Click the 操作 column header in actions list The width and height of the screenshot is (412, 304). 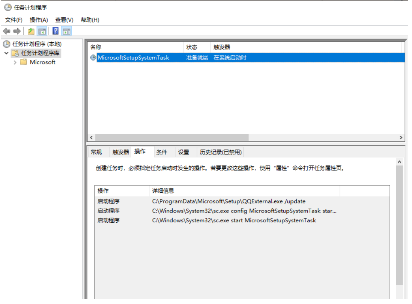122,191
